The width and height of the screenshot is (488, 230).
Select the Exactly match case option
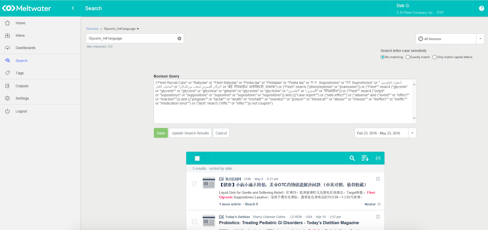(408, 57)
